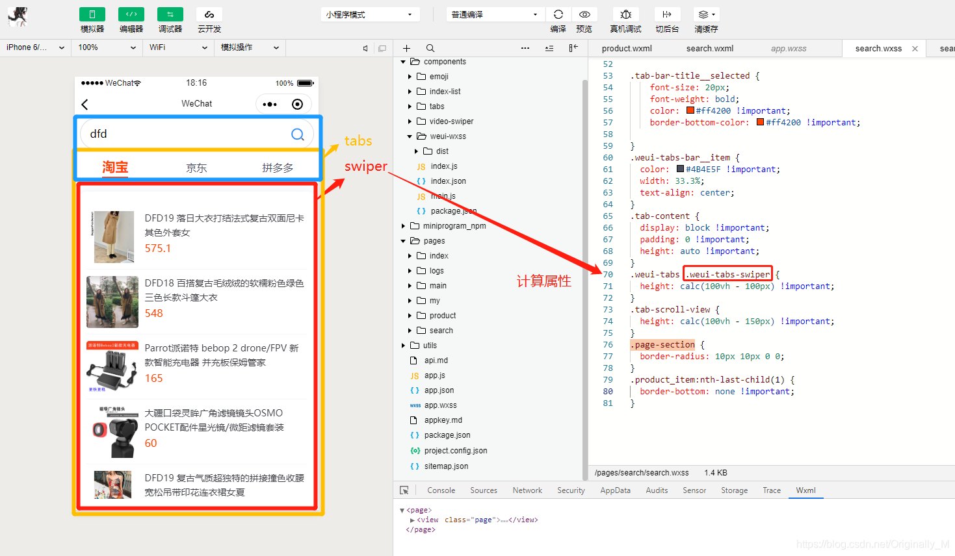Screen dimensions: 955x556
Task: Click switch to background icon
Action: click(x=667, y=14)
